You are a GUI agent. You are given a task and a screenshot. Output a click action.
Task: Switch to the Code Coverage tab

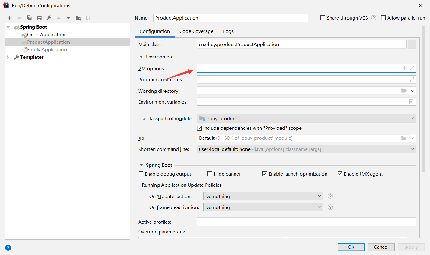196,31
